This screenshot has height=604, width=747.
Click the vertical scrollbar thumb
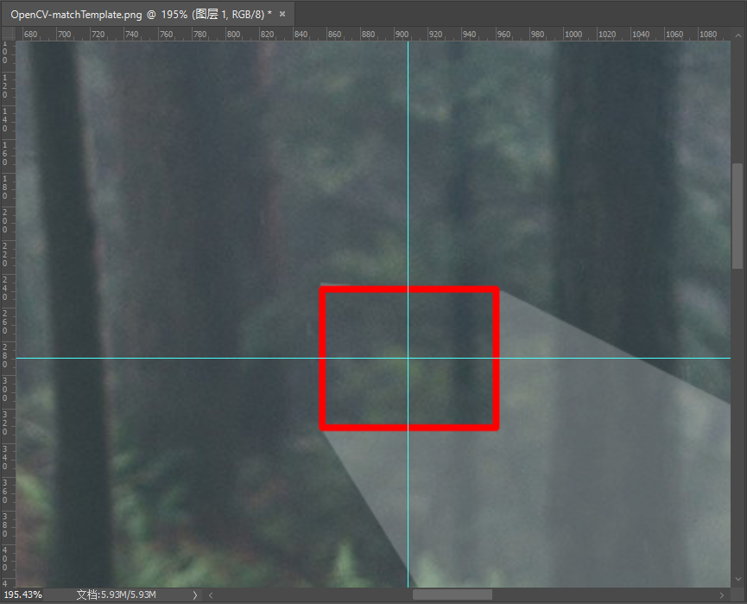pyautogui.click(x=738, y=216)
